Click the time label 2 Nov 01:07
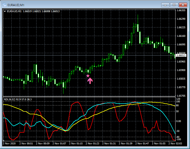The image size is (190, 149). tap(59, 143)
